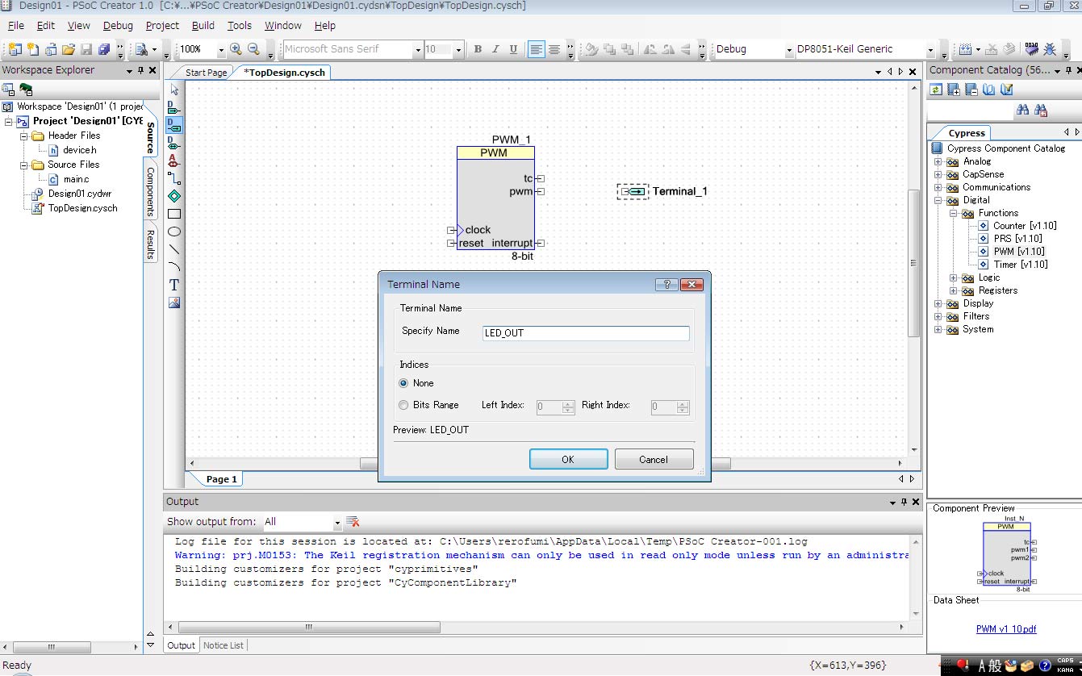
Task: Open the Debug configuration dropdown
Action: 790,49
